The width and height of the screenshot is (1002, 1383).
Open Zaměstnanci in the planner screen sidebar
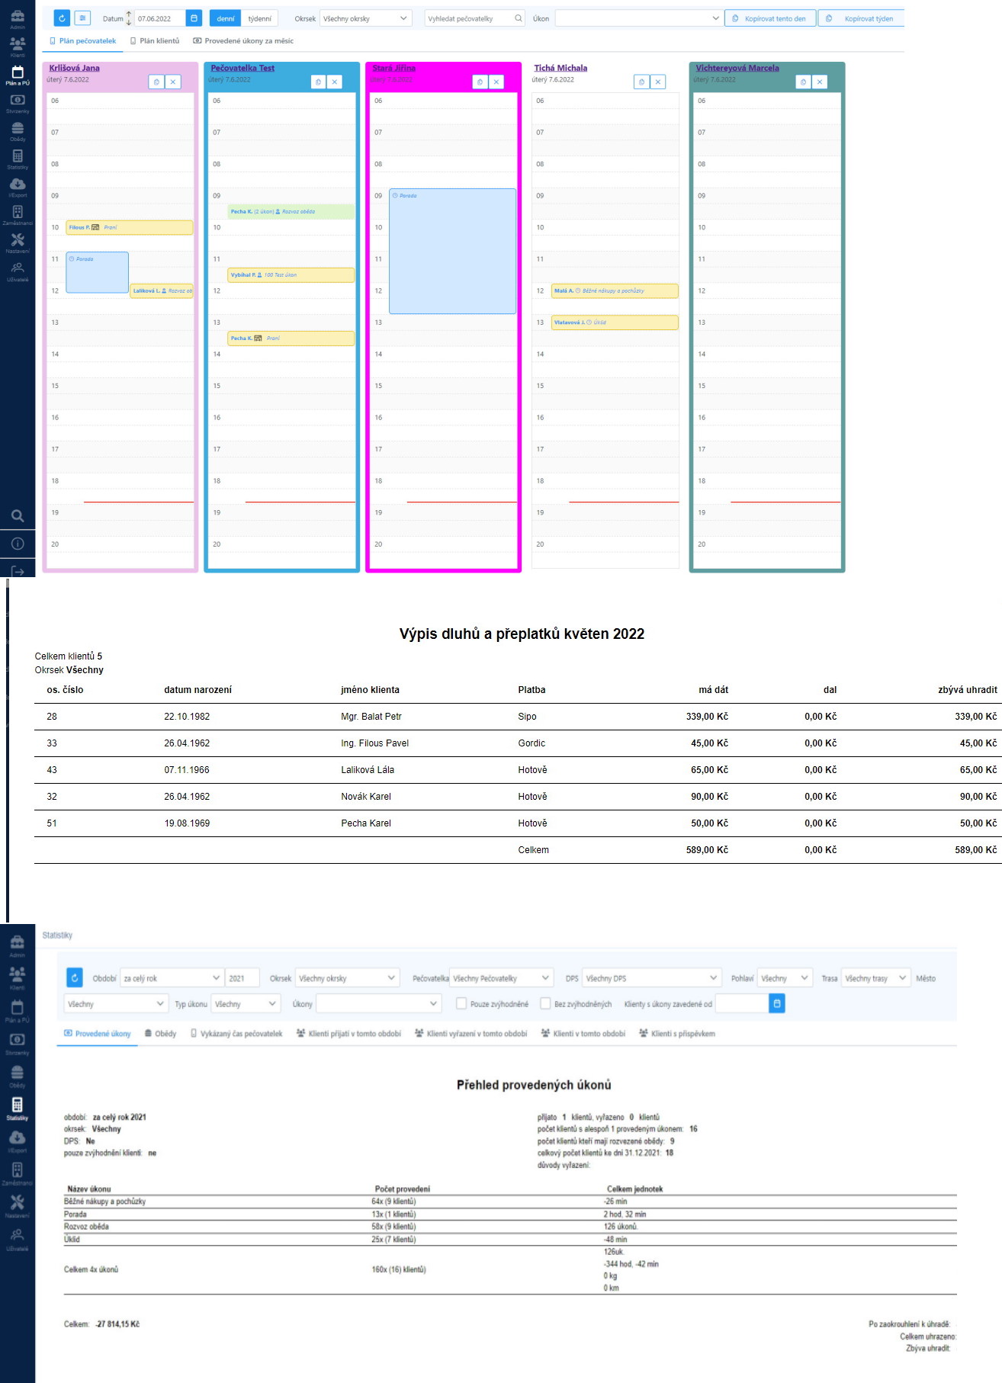18,216
